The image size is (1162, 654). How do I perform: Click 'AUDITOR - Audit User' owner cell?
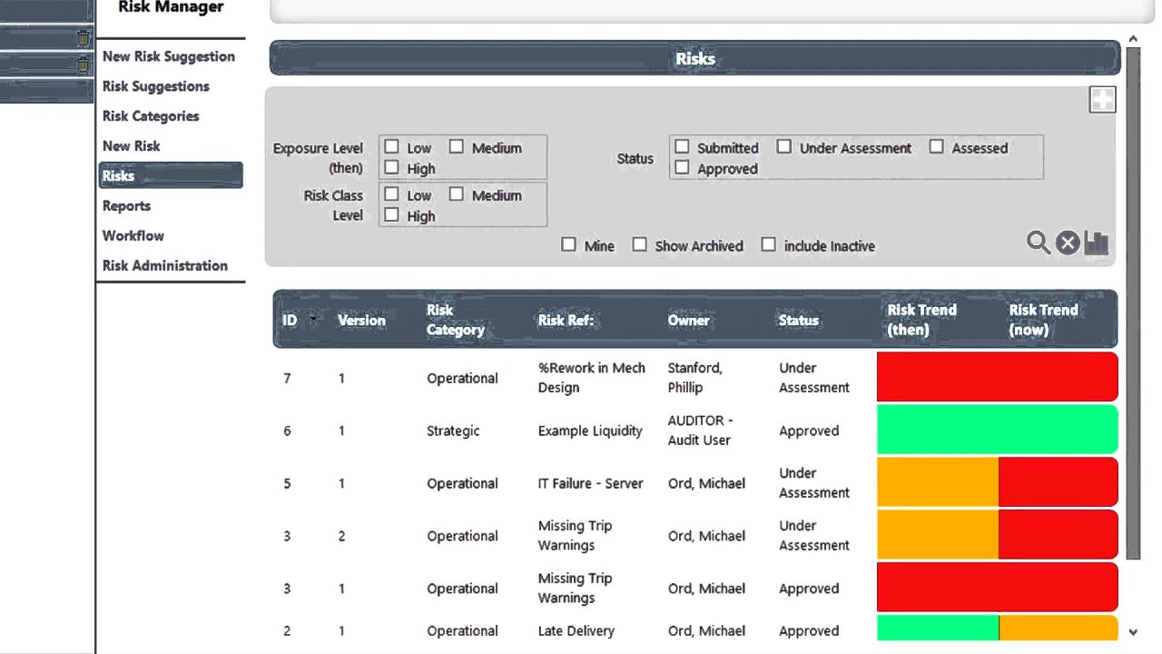(x=700, y=431)
